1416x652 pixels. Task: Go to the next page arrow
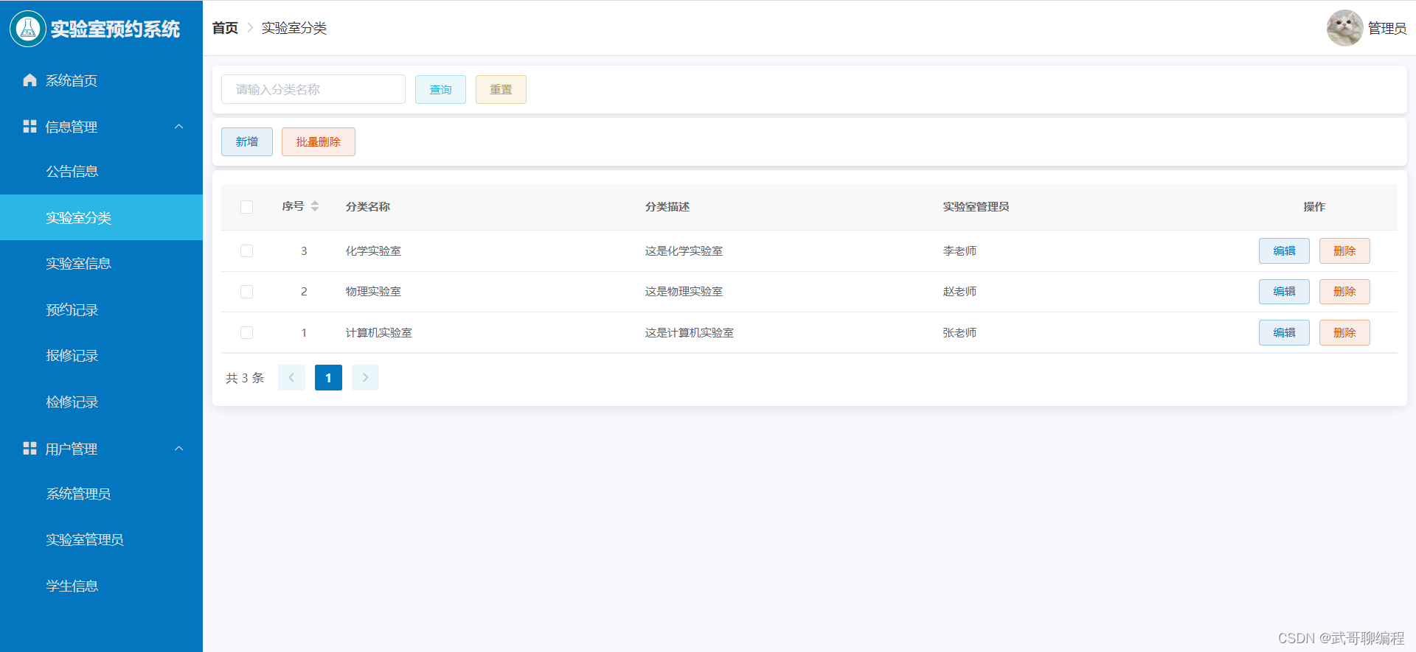pos(365,378)
